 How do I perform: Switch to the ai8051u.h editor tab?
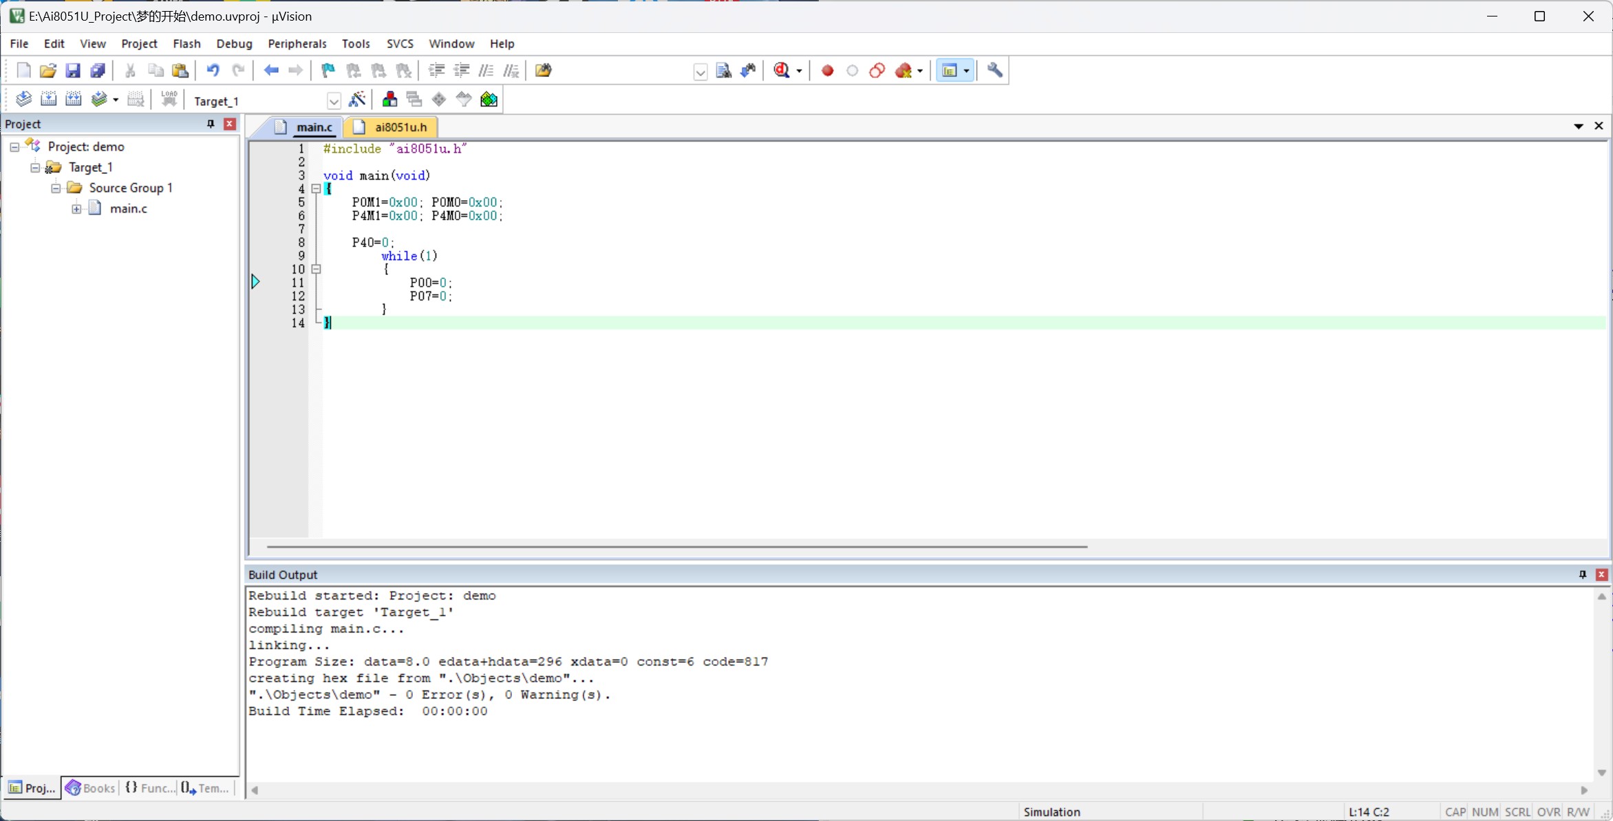coord(391,127)
